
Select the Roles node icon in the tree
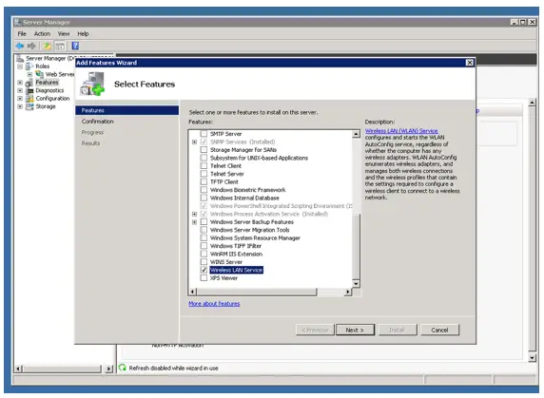coord(29,66)
